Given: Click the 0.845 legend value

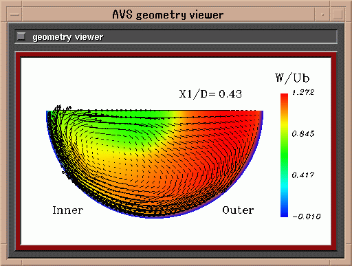Looking at the screenshot, I should [x=303, y=133].
